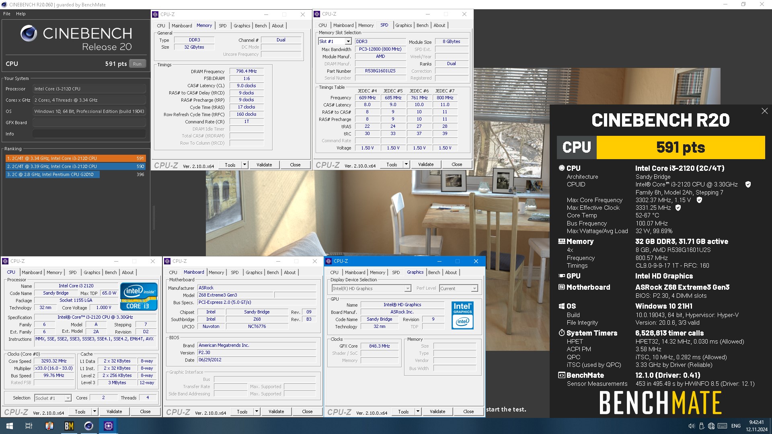Image resolution: width=772 pixels, height=434 pixels.
Task: Click CPU-Z title icon in Memory window
Action: [155, 14]
